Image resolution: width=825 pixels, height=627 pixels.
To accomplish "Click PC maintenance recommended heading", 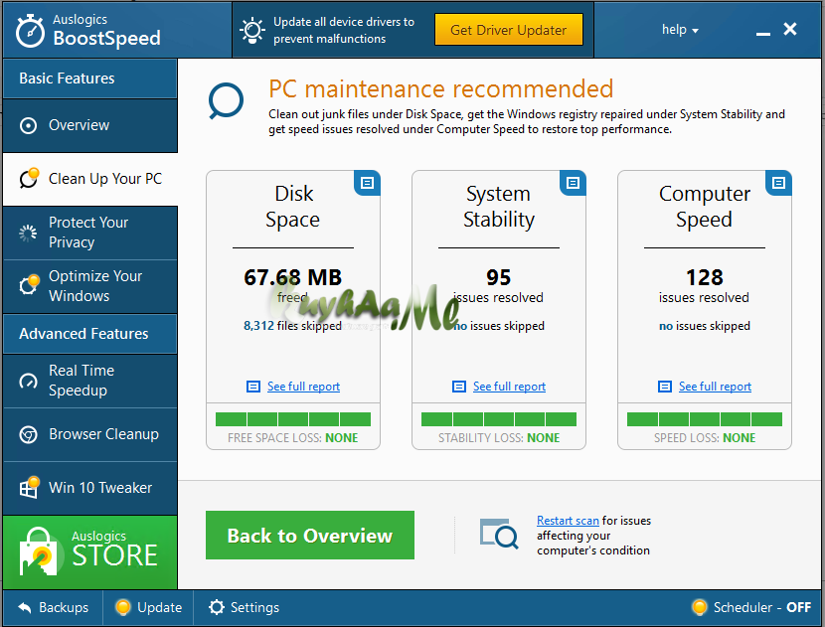I will pyautogui.click(x=441, y=88).
